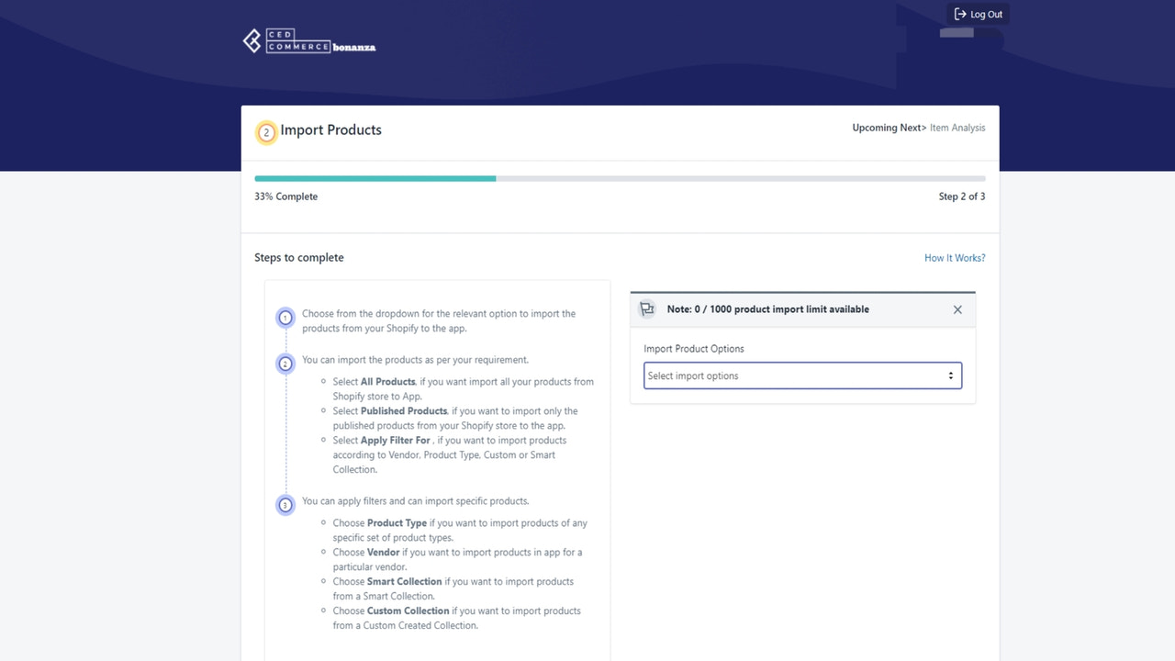Click the stepper arrows on the import dropdown
The height and width of the screenshot is (661, 1175).
point(951,375)
